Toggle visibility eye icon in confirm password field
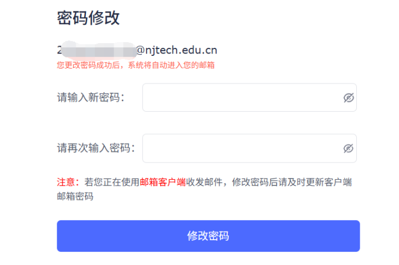Viewport: 399px width, 265px height. (348, 149)
